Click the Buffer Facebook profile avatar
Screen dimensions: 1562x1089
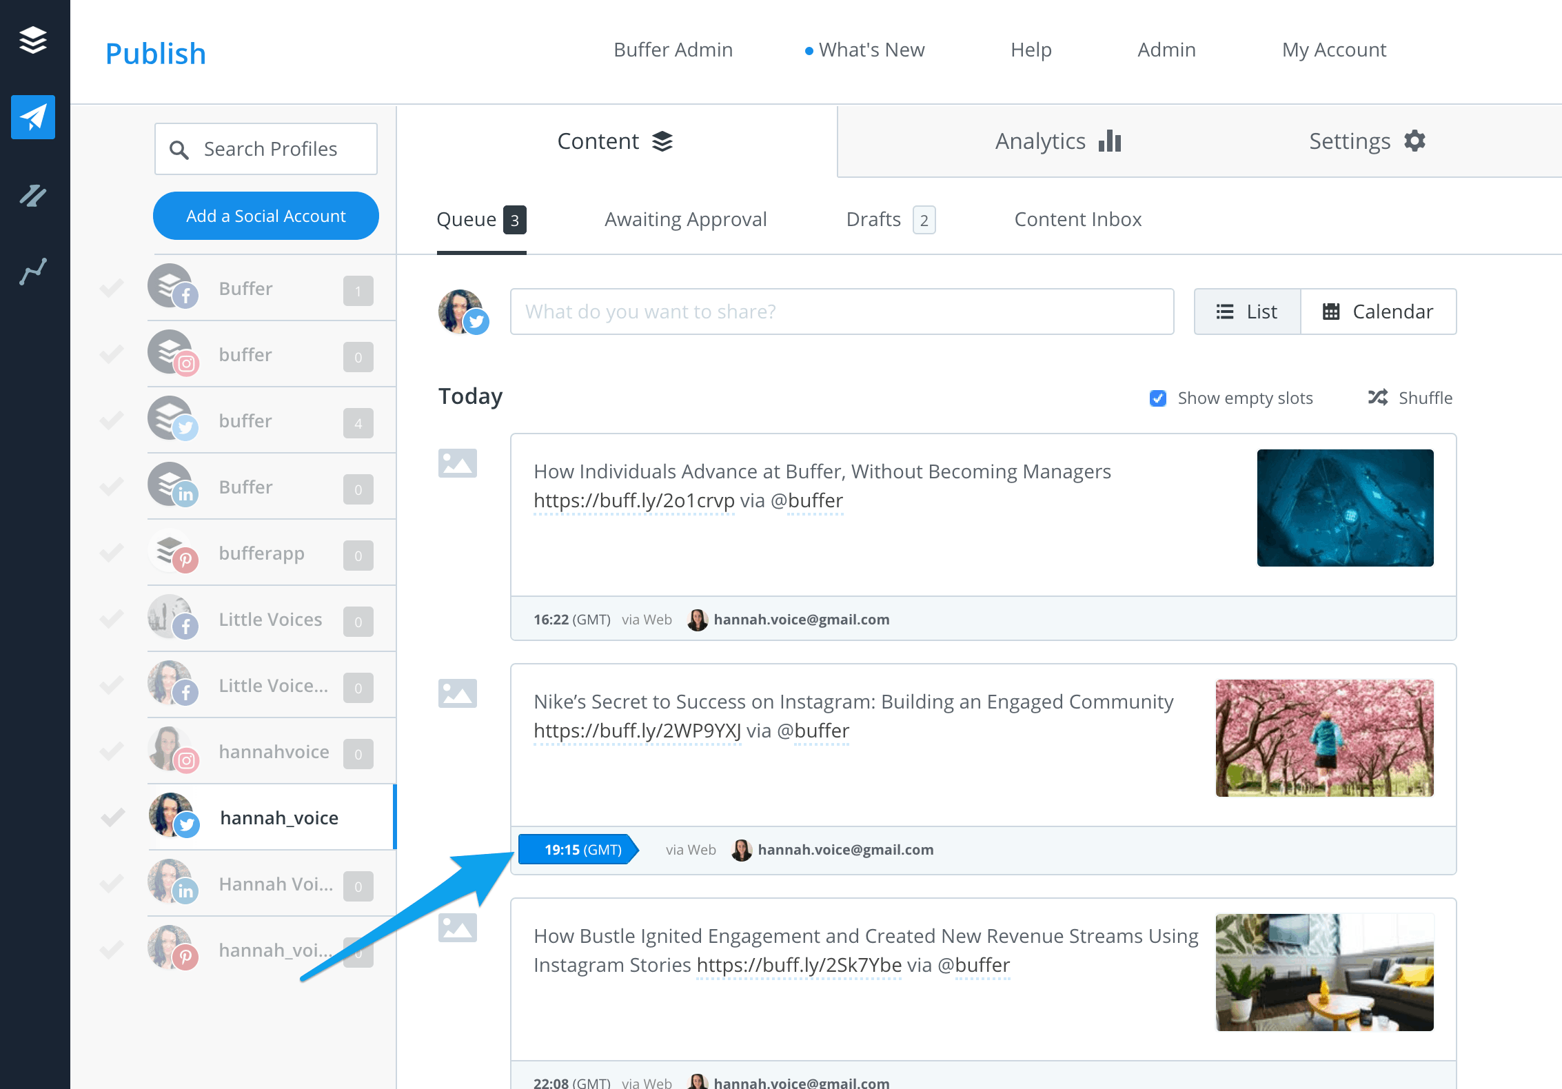point(172,286)
